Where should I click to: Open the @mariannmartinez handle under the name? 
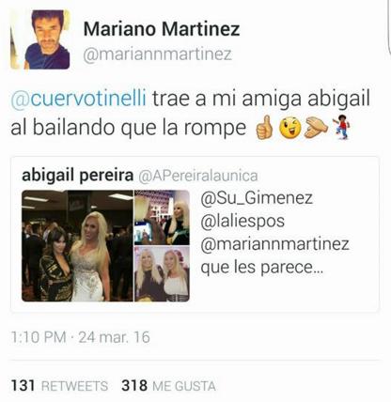(158, 54)
